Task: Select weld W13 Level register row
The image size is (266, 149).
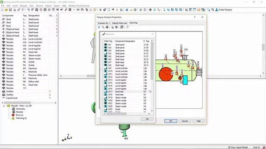Action: pos(127,80)
